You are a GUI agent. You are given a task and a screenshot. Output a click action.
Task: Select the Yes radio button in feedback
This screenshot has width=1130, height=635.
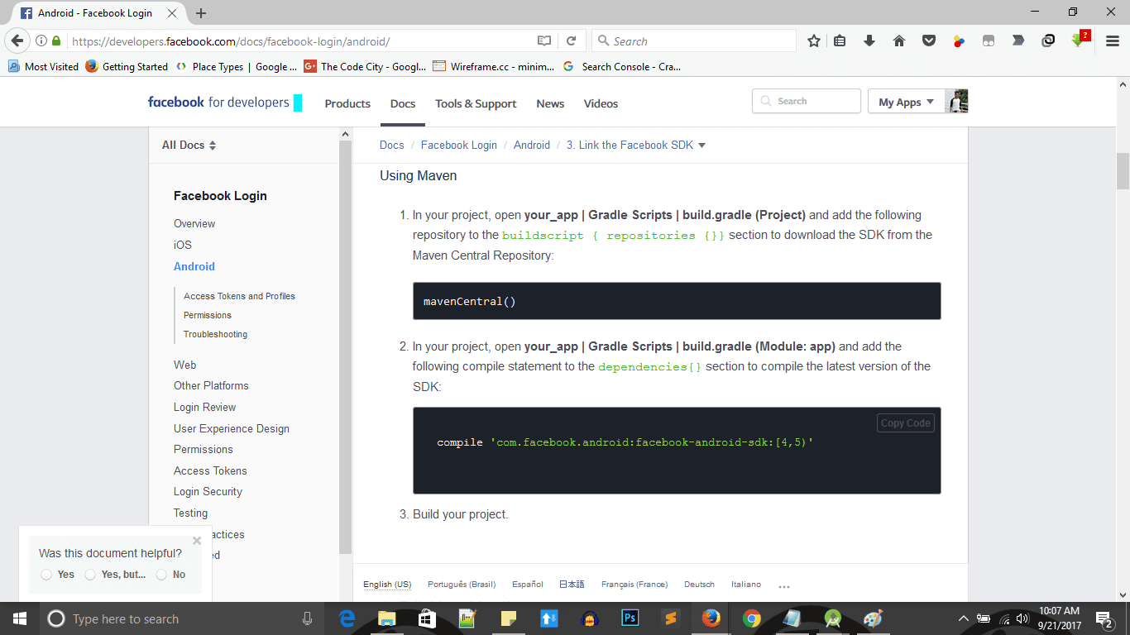pos(46,575)
